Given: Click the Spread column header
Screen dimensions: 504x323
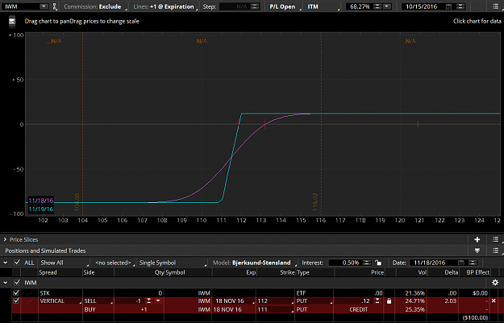Looking at the screenshot, I should [x=48, y=272].
